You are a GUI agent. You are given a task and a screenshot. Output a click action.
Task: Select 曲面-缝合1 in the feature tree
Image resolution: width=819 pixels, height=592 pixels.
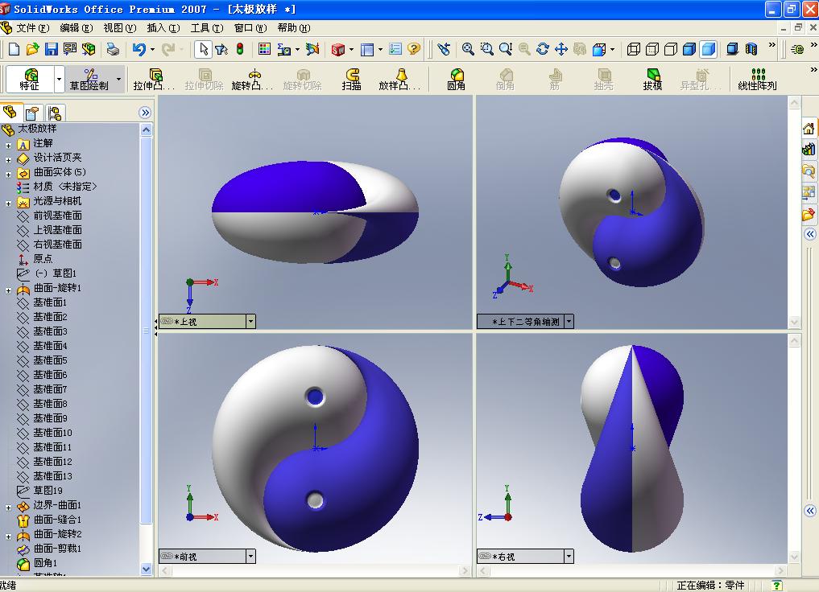click(57, 520)
